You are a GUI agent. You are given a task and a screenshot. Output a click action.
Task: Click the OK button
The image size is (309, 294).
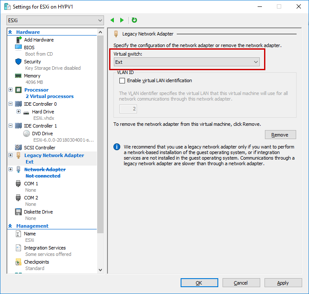(x=199, y=283)
